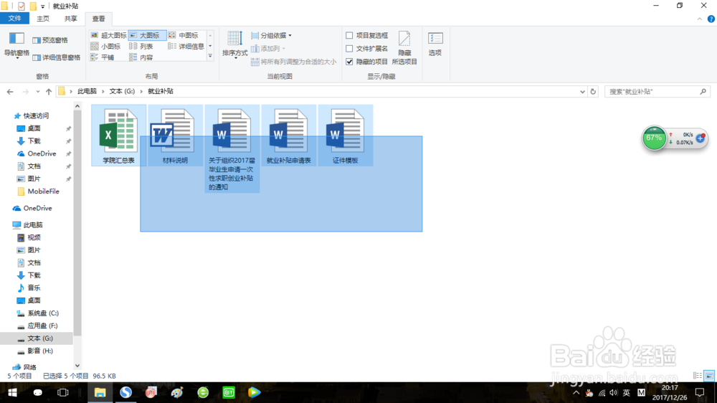Image resolution: width=717 pixels, height=403 pixels.
Task: Show hidden system tray icons
Action: (x=576, y=392)
